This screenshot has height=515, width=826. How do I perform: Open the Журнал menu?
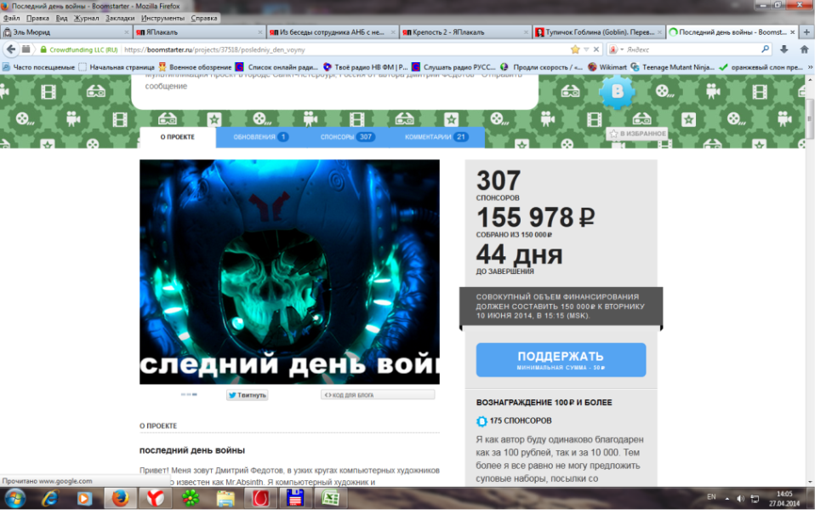87,18
